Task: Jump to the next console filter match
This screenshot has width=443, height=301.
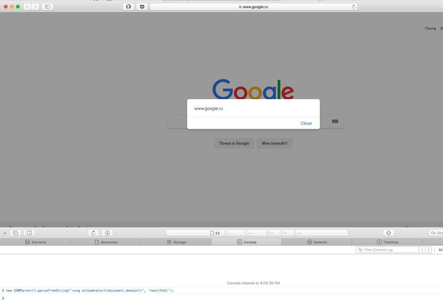Action: pos(429,250)
